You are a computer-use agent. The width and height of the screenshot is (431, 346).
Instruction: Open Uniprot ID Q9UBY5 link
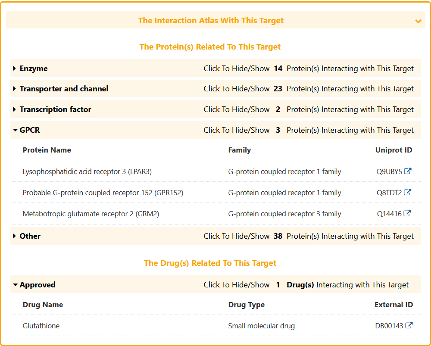click(x=389, y=171)
